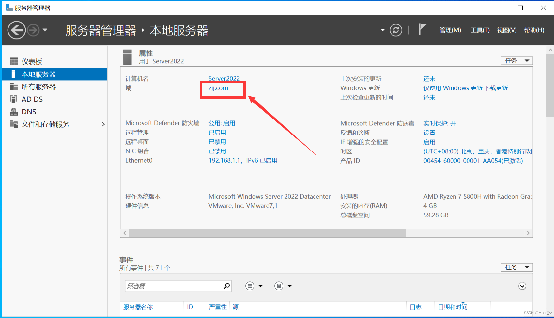The image size is (554, 318).
Task: Click IE 增强的安全配置 启用 link
Action: click(x=429, y=142)
